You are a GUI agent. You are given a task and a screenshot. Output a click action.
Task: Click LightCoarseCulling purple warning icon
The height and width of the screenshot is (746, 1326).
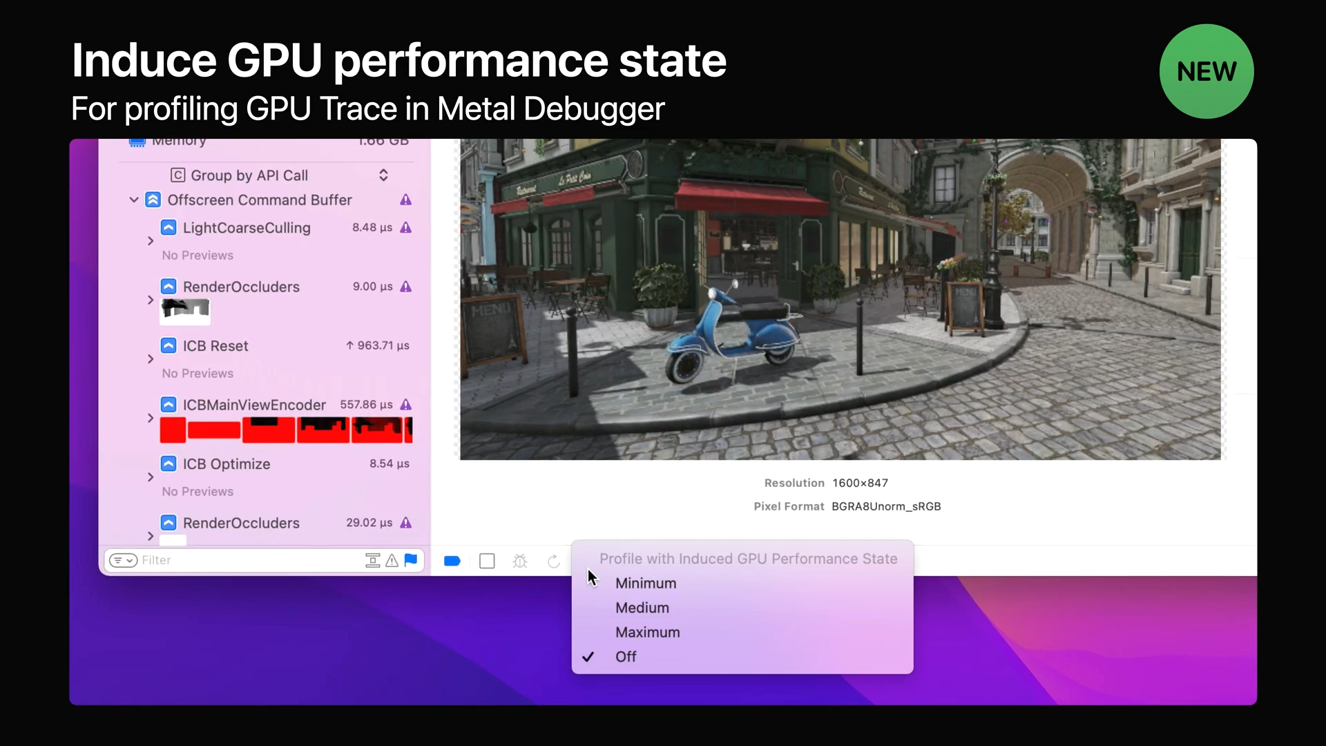[406, 227]
